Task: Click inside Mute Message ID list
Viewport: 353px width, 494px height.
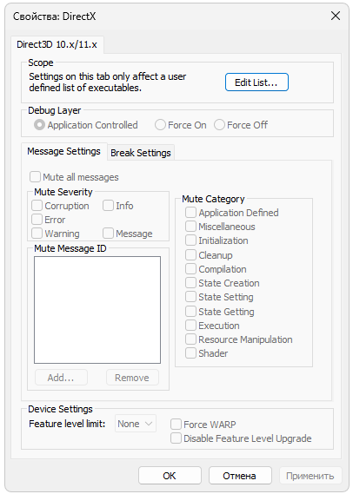Action: (97, 310)
